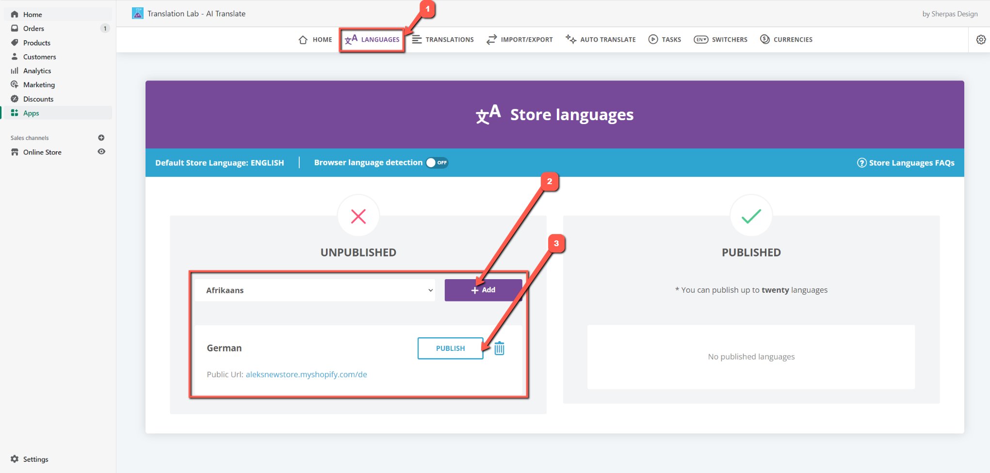Click 'by Sherpas Design' text
The image size is (990, 473).
click(950, 14)
